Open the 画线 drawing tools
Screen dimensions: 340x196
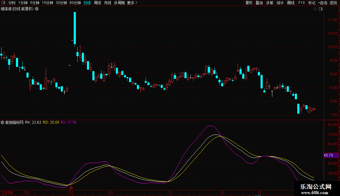[291, 3]
